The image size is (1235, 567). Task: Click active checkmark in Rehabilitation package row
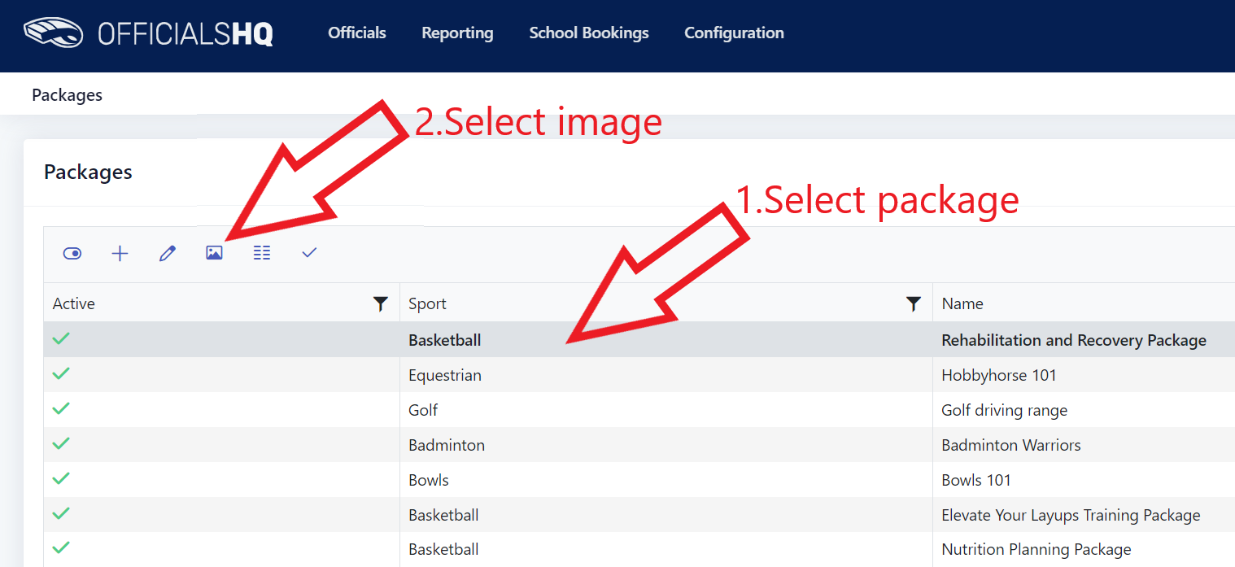pos(61,339)
